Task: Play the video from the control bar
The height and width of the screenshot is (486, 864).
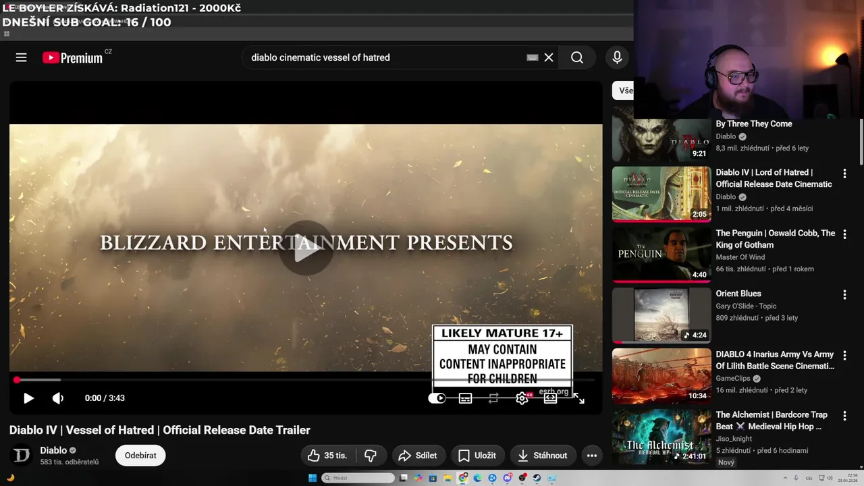Action: pyautogui.click(x=28, y=398)
